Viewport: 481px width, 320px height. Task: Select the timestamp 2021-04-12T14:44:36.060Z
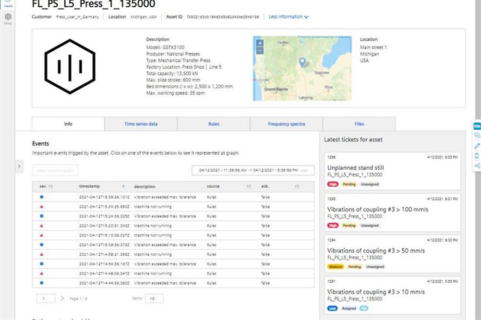click(x=104, y=283)
